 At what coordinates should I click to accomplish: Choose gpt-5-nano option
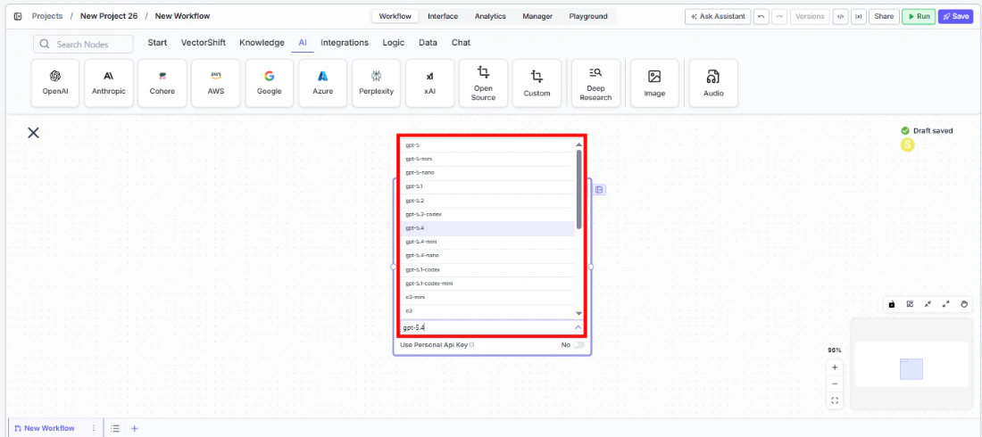487,173
